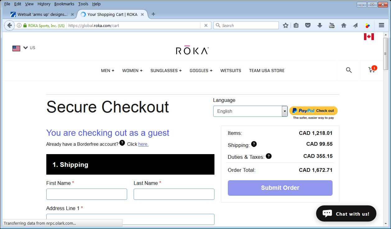Click the site search magnifier icon
391x229 pixels.
(349, 70)
